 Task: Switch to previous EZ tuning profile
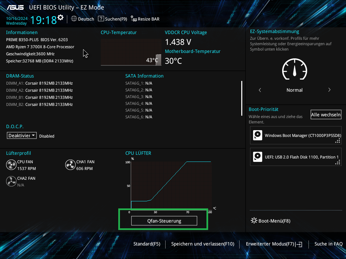[260, 90]
